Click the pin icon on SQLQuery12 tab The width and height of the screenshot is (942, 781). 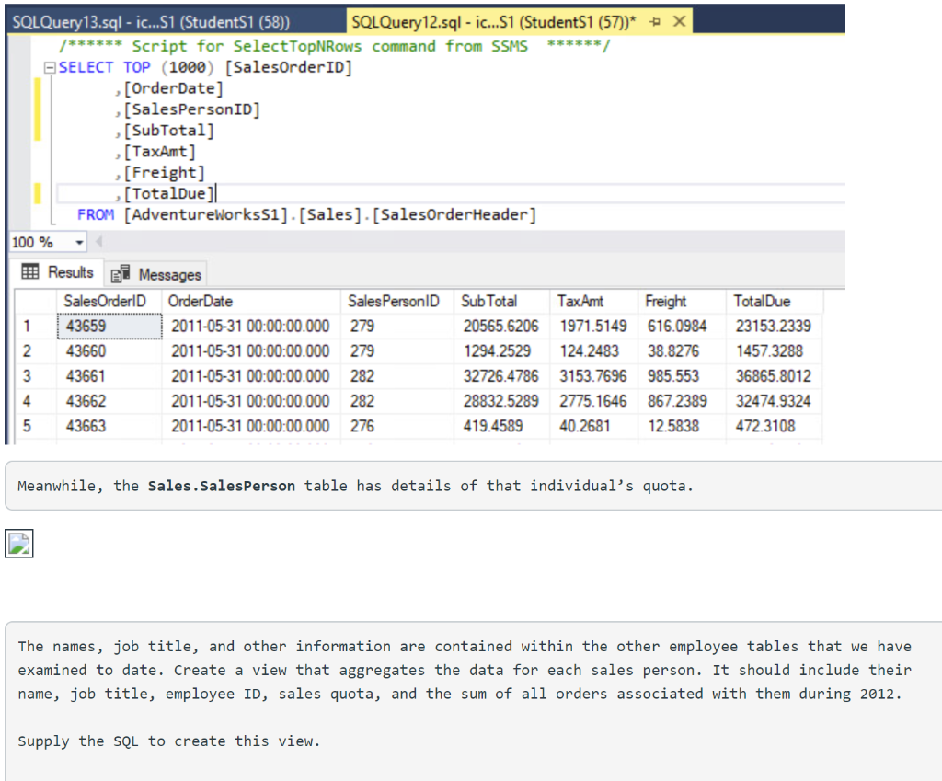(x=655, y=20)
